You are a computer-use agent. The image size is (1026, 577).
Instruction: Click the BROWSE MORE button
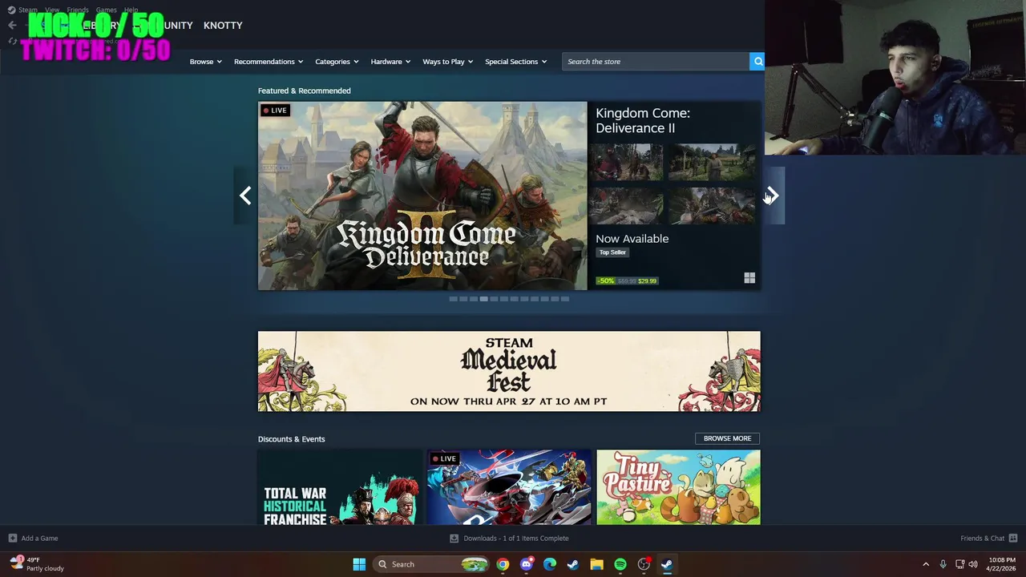click(727, 438)
